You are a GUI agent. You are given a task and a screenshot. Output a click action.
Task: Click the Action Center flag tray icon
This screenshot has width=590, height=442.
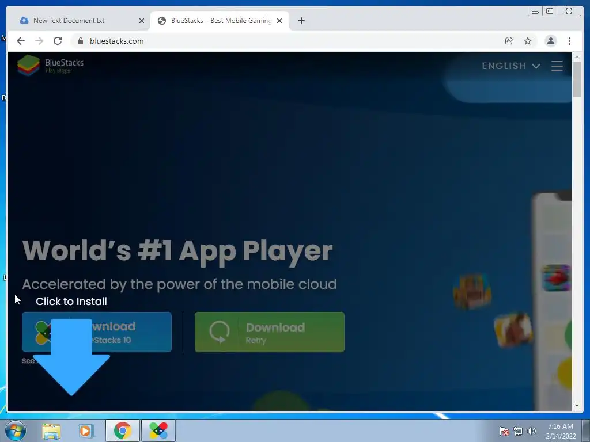(x=504, y=431)
